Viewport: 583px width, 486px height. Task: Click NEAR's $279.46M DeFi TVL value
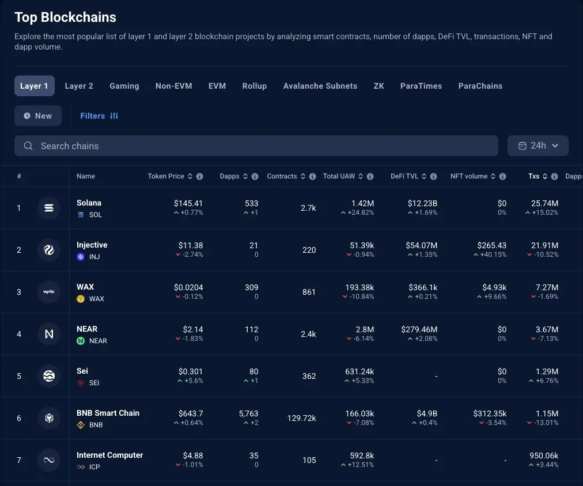(x=419, y=329)
